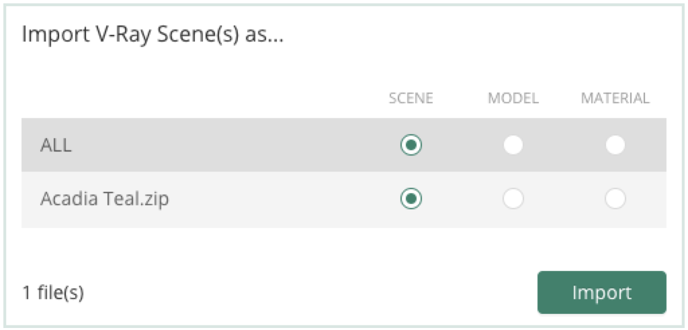Screen dimensions: 688x330
Task: Click gray ALL row between label and radios
Action: pyautogui.click(x=232, y=145)
